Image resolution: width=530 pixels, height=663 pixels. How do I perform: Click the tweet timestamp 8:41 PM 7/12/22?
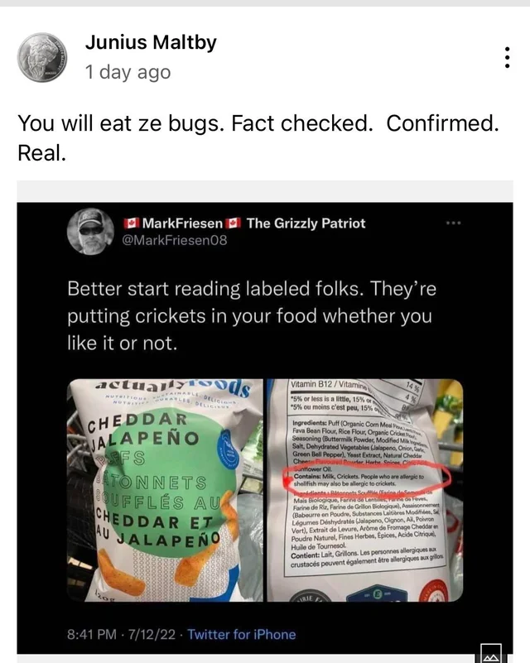point(121,634)
